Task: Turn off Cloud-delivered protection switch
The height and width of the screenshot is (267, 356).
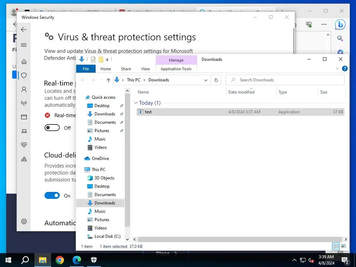Action: 52,195
